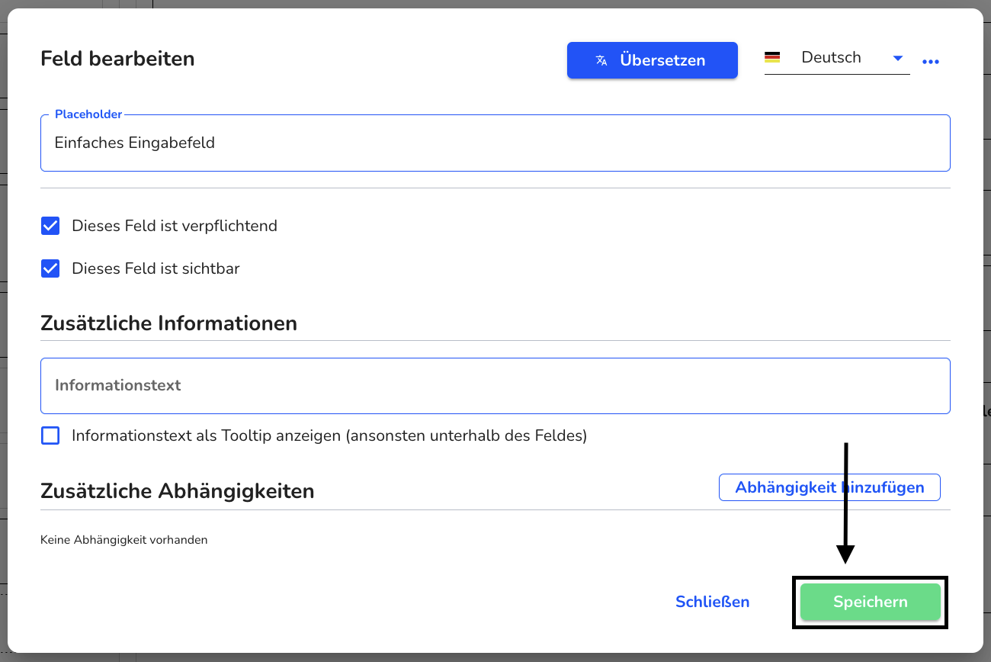
Task: Uncheck 'Dieses Feld ist sichtbar' checkbox
Action: coord(50,268)
